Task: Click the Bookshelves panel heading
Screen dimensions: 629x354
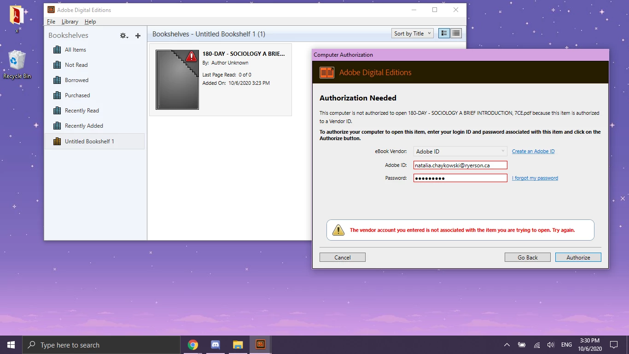Action: pyautogui.click(x=68, y=35)
